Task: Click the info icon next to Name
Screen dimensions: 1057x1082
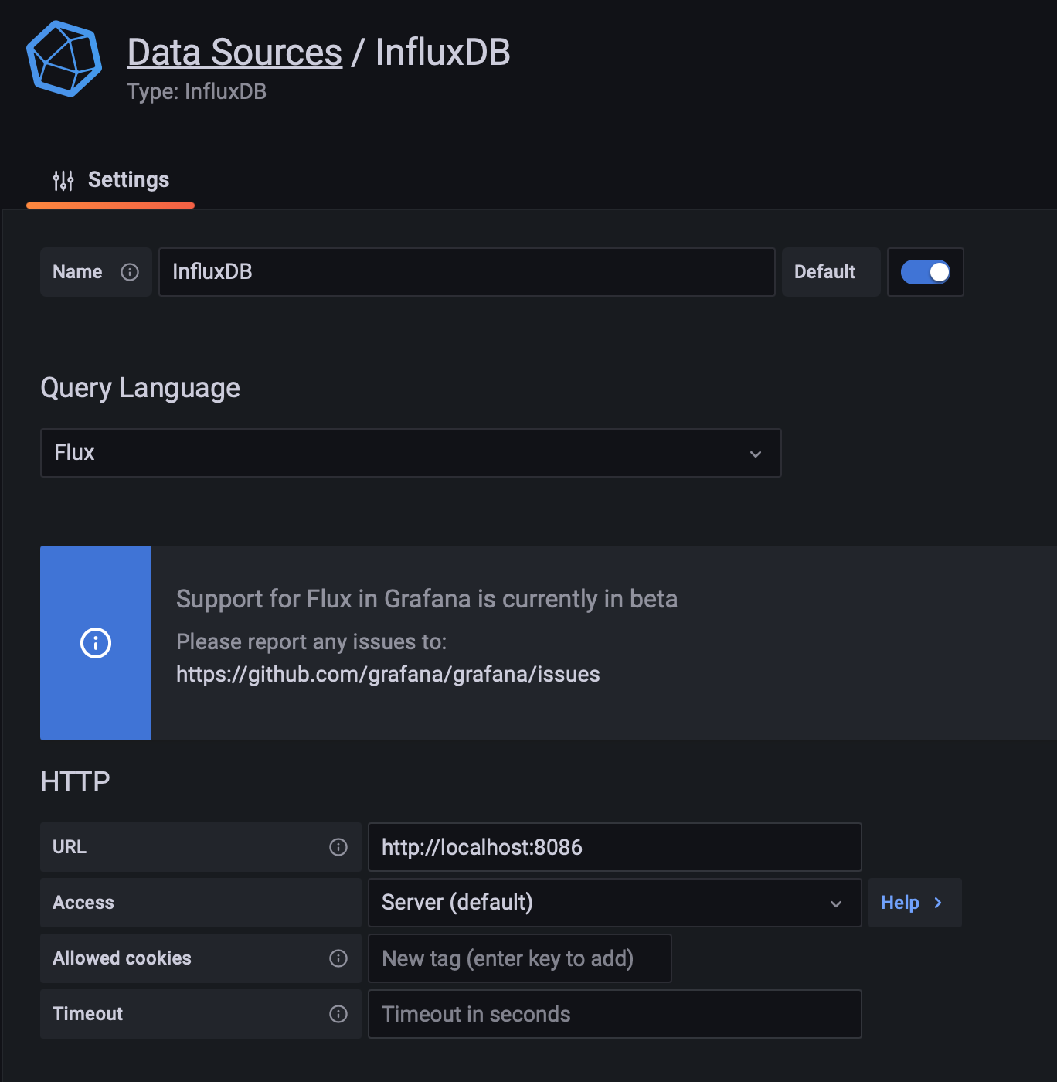Action: [128, 272]
